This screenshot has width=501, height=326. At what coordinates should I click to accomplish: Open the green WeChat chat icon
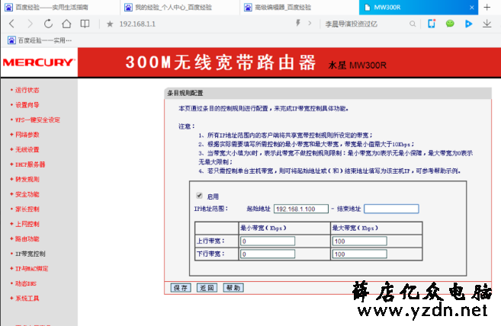[x=450, y=24]
